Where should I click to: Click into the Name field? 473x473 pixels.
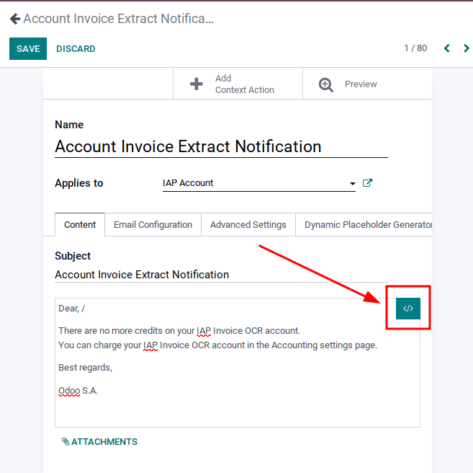coord(221,146)
